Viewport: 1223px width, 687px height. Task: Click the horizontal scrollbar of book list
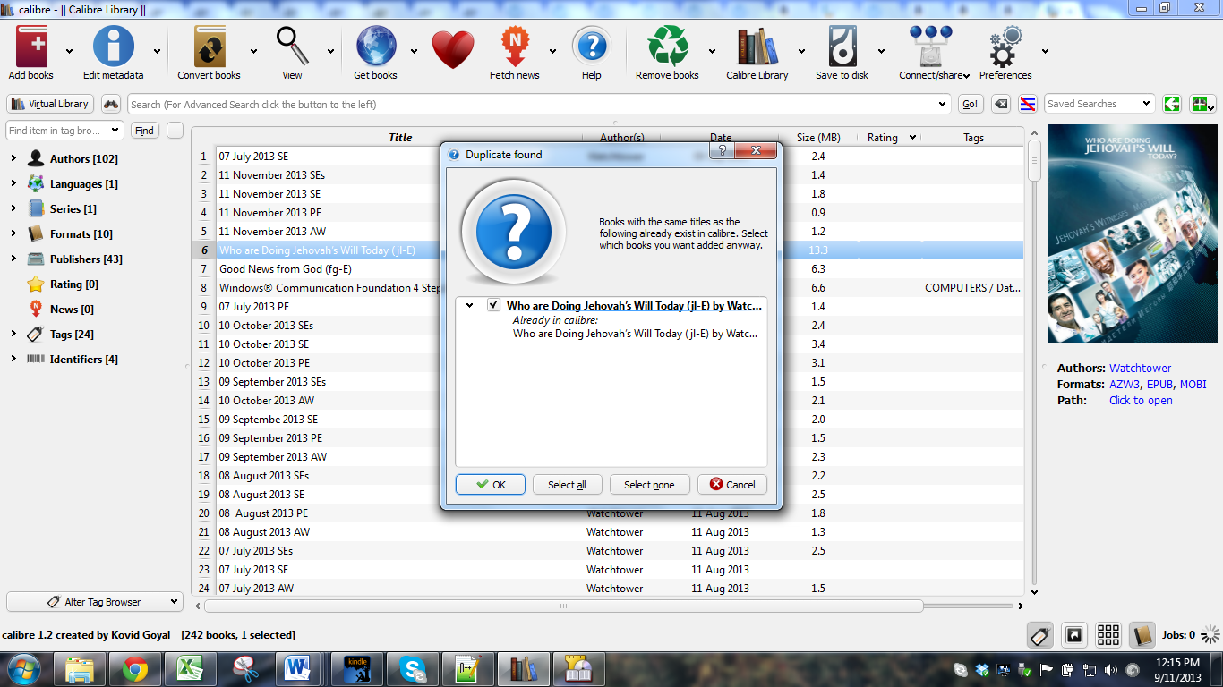click(564, 606)
